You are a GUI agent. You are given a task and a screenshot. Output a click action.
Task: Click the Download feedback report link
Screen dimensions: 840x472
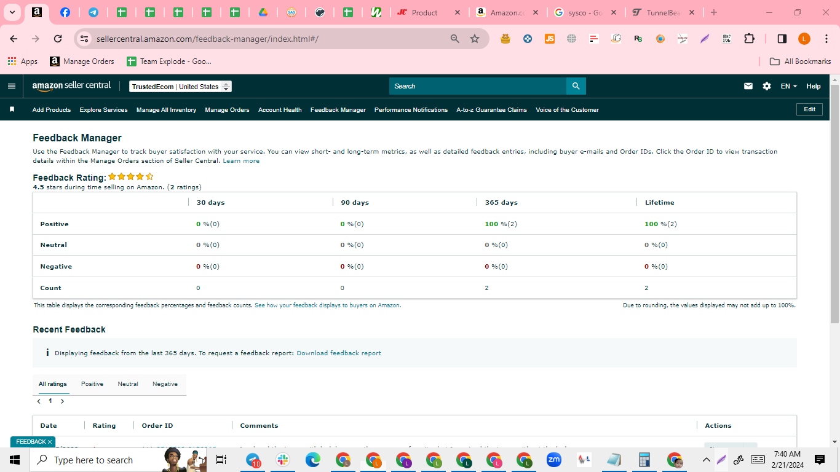point(339,353)
